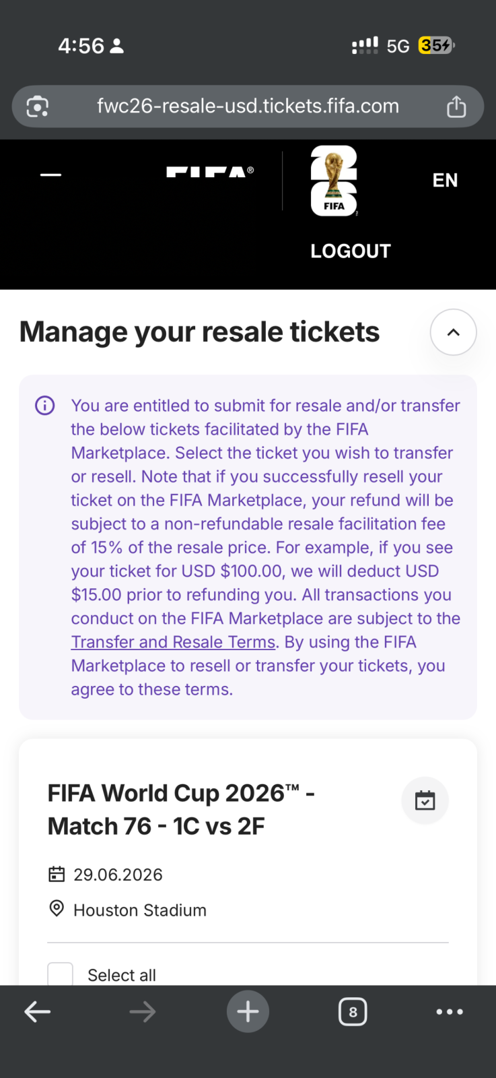Open a new tab with plus button
Image resolution: width=496 pixels, height=1078 pixels.
tap(248, 1011)
